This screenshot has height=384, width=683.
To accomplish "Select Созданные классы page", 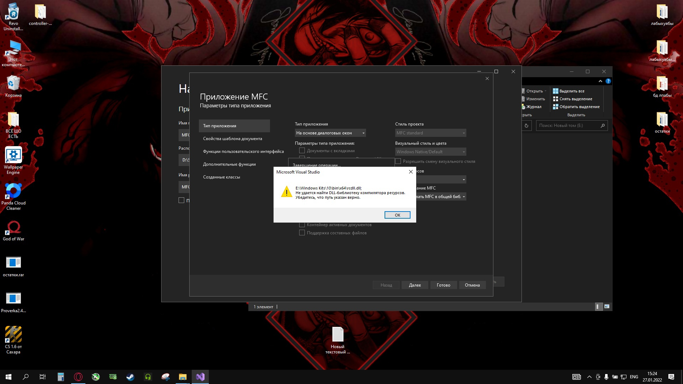I will click(222, 177).
